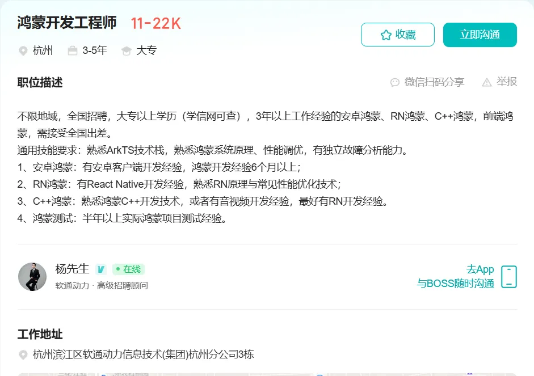Click the 在线 online status tag
Screen dimensions: 534x376
pos(129,269)
